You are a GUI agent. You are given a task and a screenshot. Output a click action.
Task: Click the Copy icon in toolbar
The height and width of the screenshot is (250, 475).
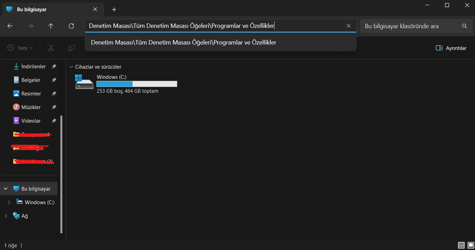(72, 48)
